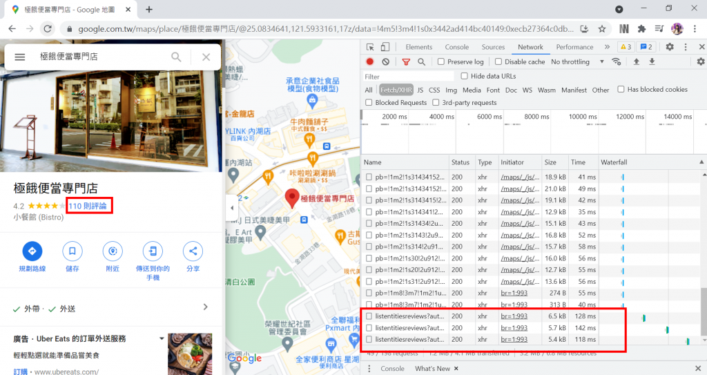Click the 訂購 order link

pos(20,372)
